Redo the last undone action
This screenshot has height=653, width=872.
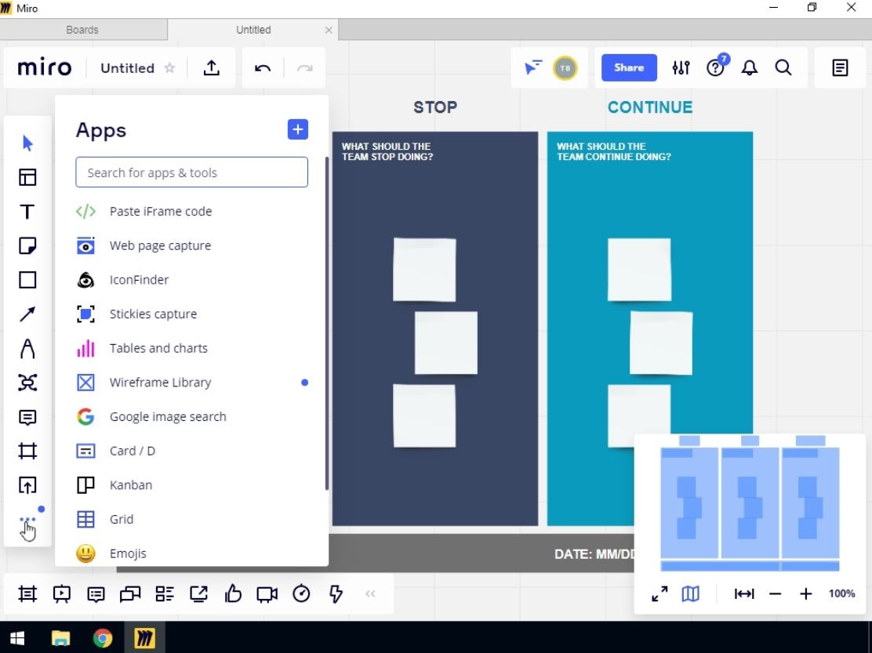[x=305, y=67]
